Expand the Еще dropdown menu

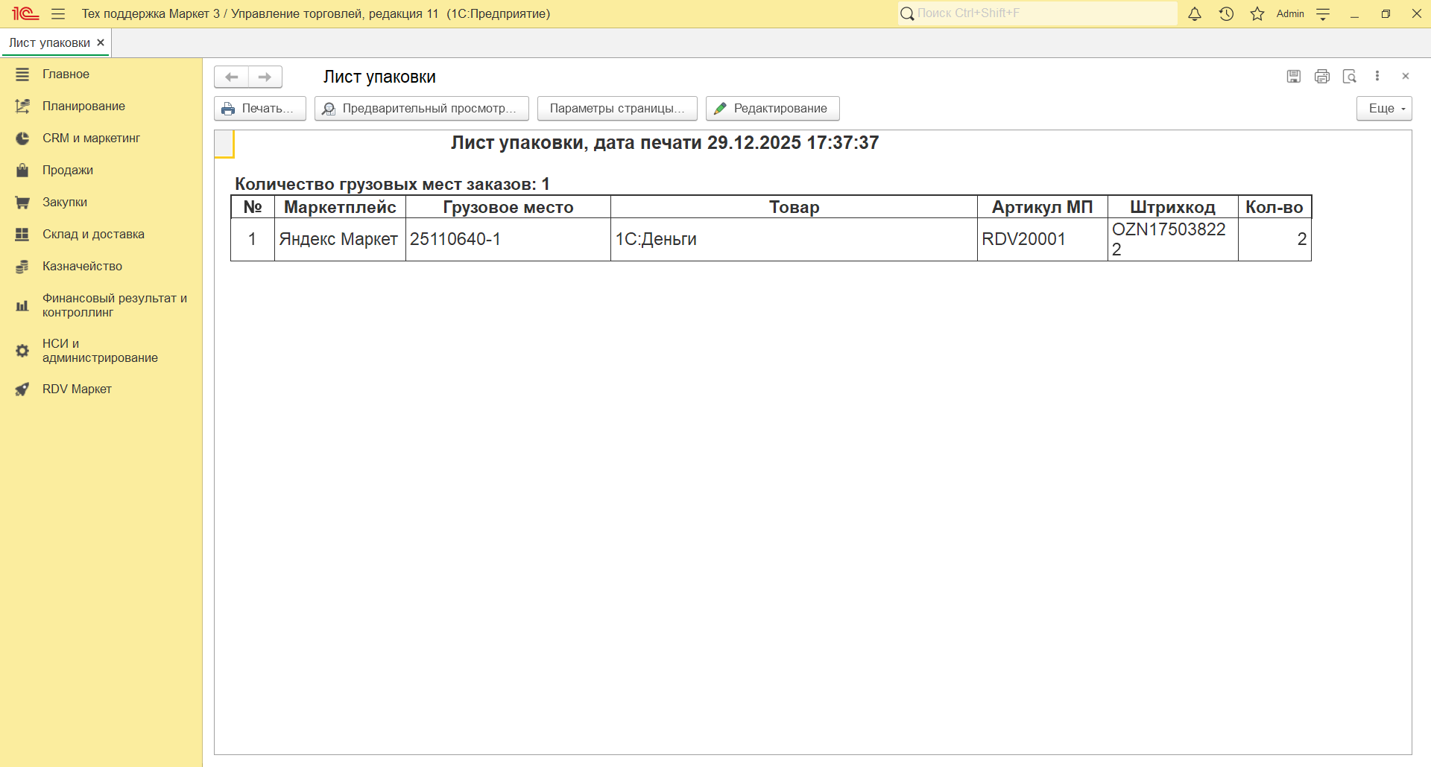point(1384,109)
